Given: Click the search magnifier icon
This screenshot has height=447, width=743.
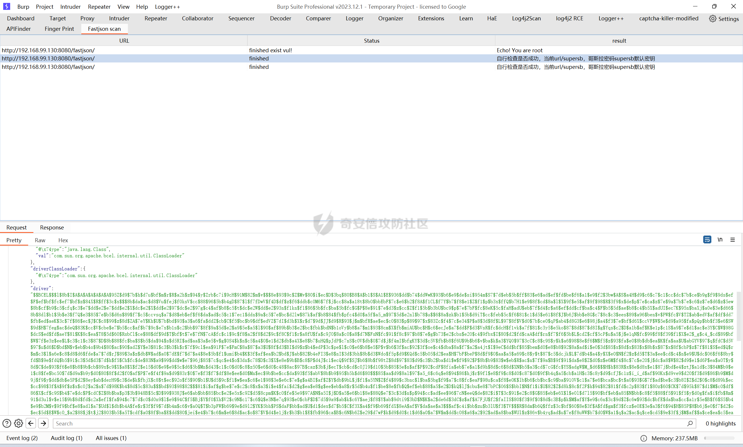Looking at the screenshot, I should click(690, 423).
